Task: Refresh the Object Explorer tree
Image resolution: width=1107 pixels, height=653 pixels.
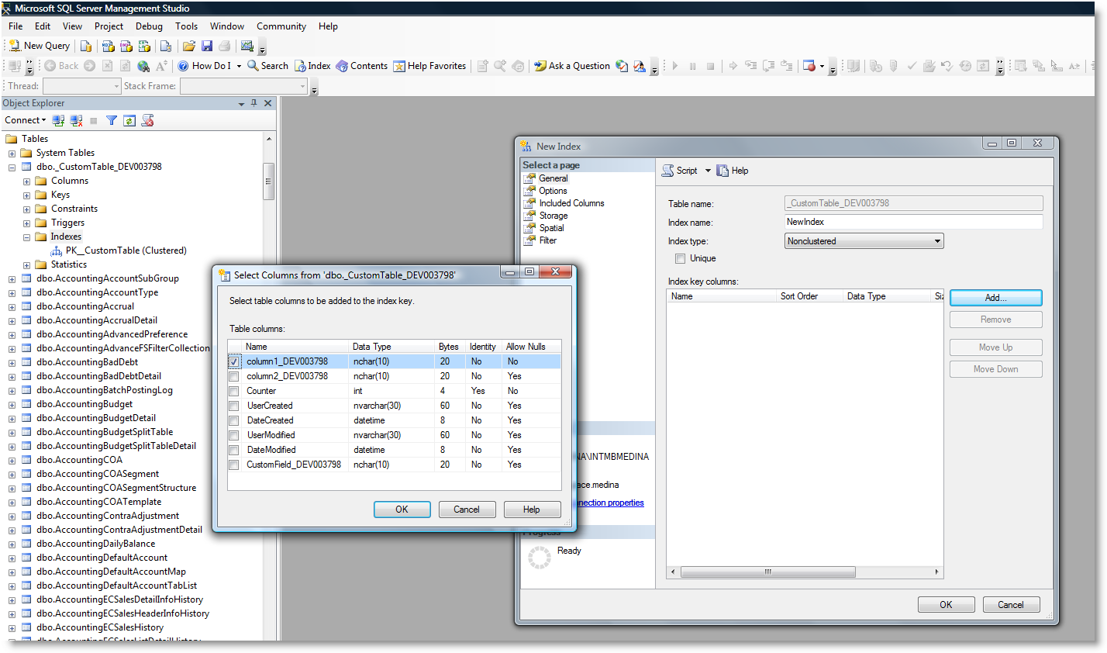Action: point(129,120)
